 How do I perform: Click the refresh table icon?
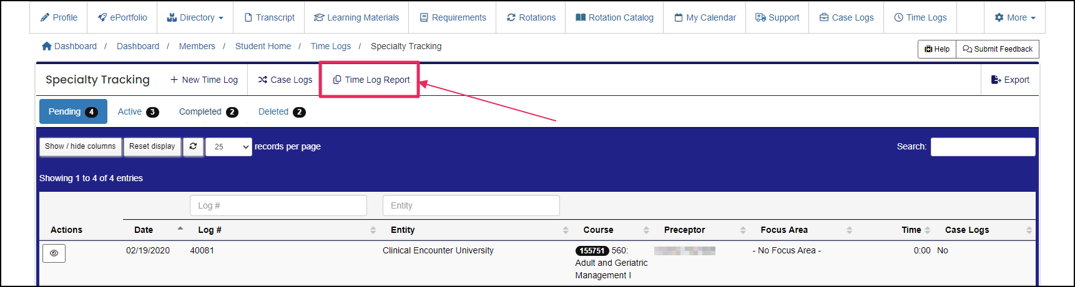194,146
